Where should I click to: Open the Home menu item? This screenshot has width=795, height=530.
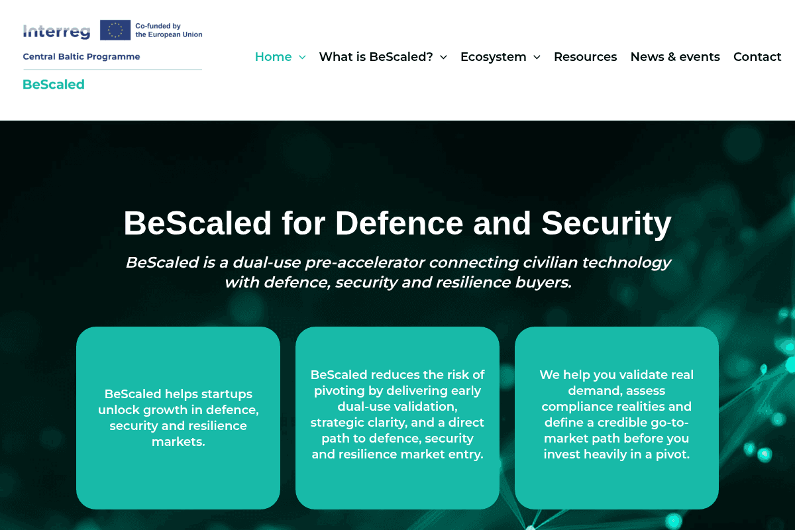(x=273, y=57)
